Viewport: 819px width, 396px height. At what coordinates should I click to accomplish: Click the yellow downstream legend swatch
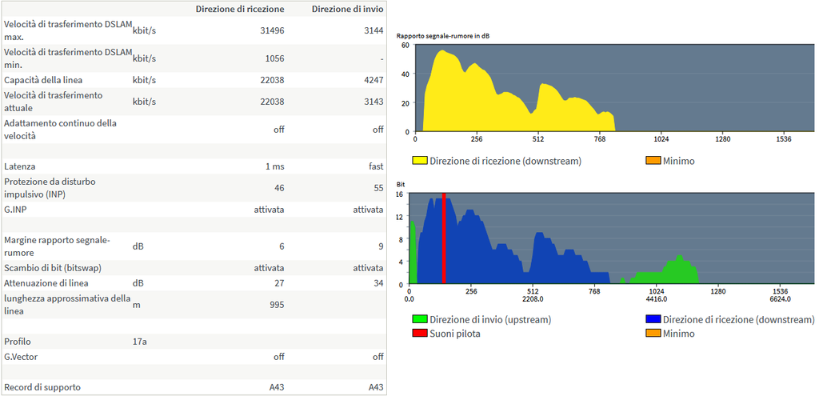(419, 161)
